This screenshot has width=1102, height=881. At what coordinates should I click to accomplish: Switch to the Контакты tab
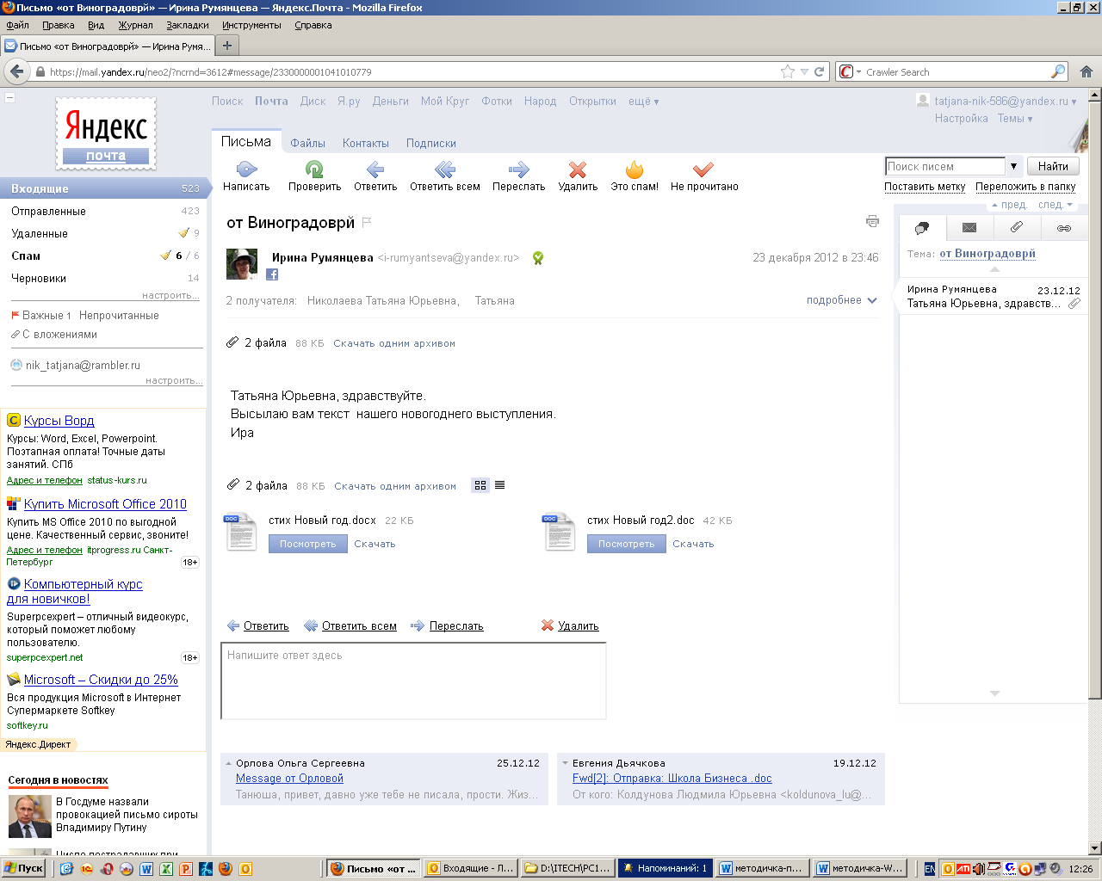(366, 144)
